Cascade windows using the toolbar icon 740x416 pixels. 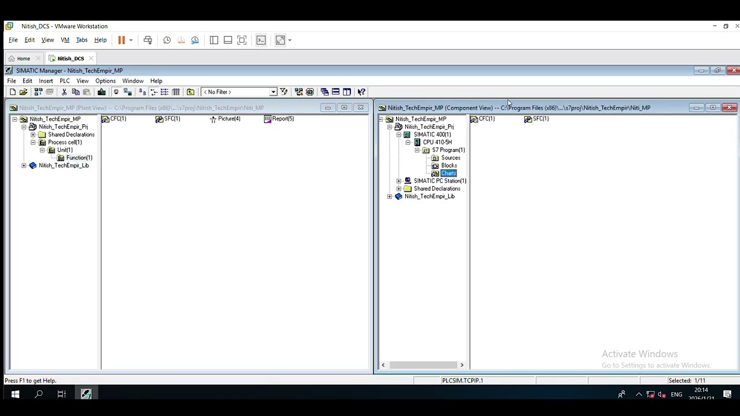(324, 92)
